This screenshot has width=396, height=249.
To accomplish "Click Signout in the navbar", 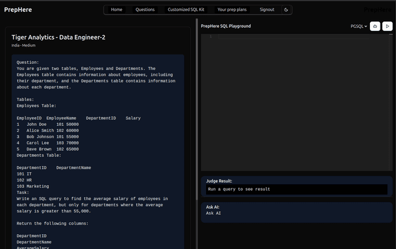I will coord(267,10).
